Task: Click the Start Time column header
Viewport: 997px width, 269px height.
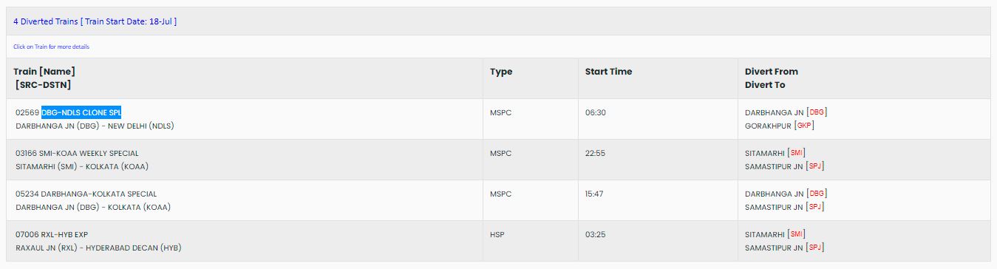Action: point(608,72)
